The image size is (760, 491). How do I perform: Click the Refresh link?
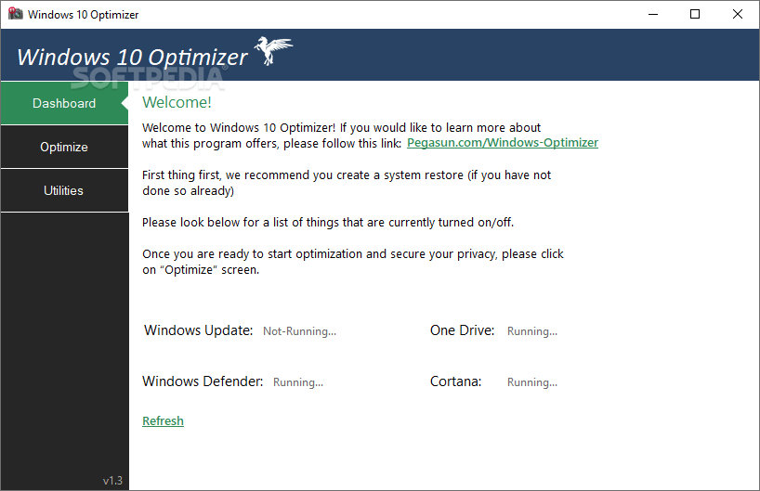[163, 420]
